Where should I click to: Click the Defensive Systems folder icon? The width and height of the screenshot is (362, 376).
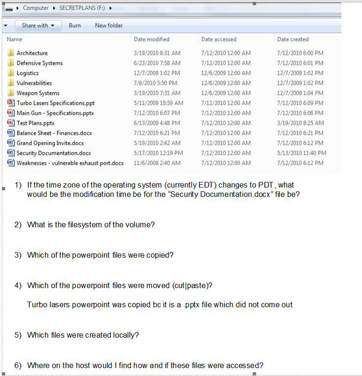pyautogui.click(x=11, y=63)
